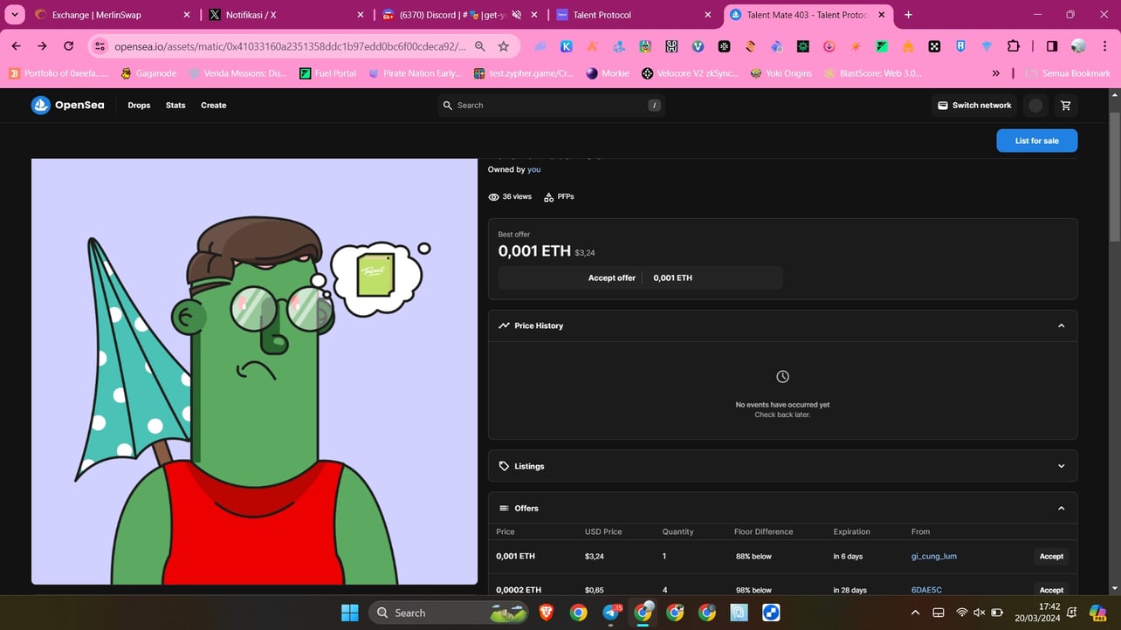Screen dimensions: 1121x630
Task: Open the PFPs category link
Action: [x=559, y=197]
